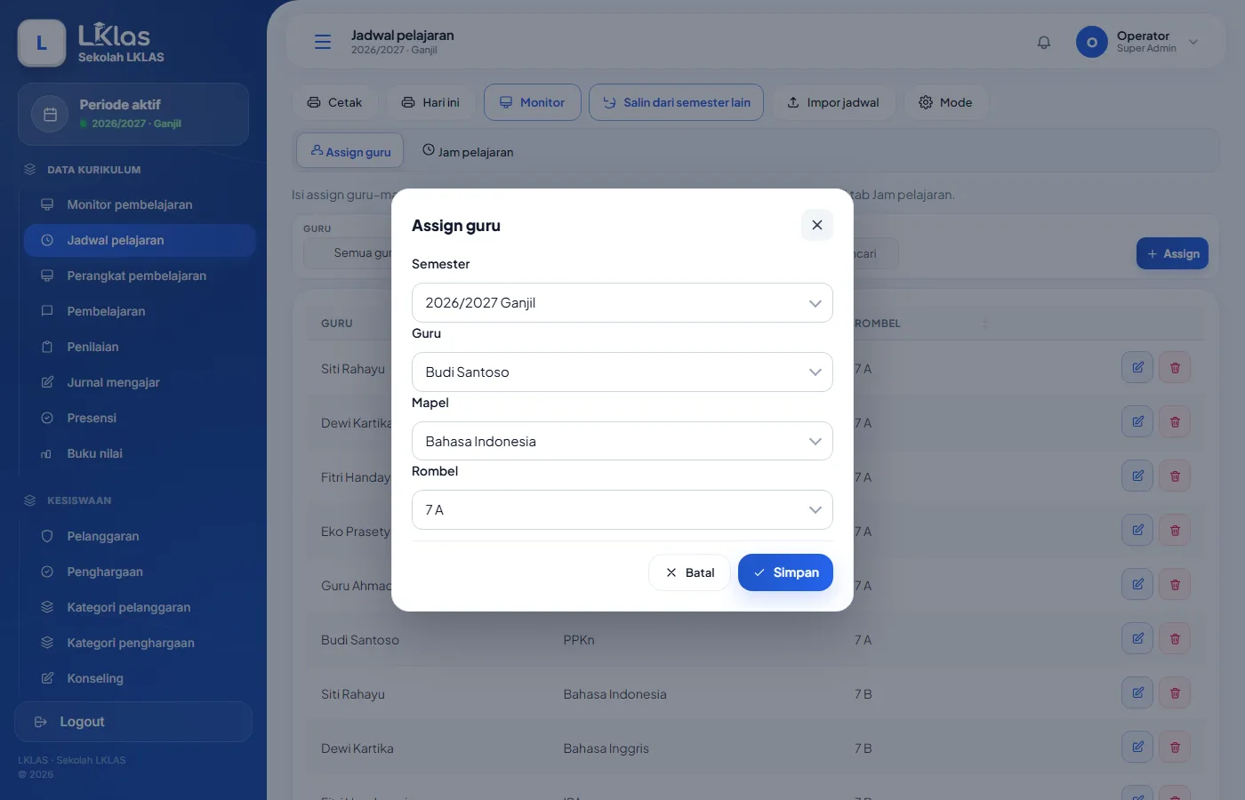The image size is (1245, 800).
Task: Edit the Siti Rahayu 7 B row
Action: pyautogui.click(x=1137, y=692)
